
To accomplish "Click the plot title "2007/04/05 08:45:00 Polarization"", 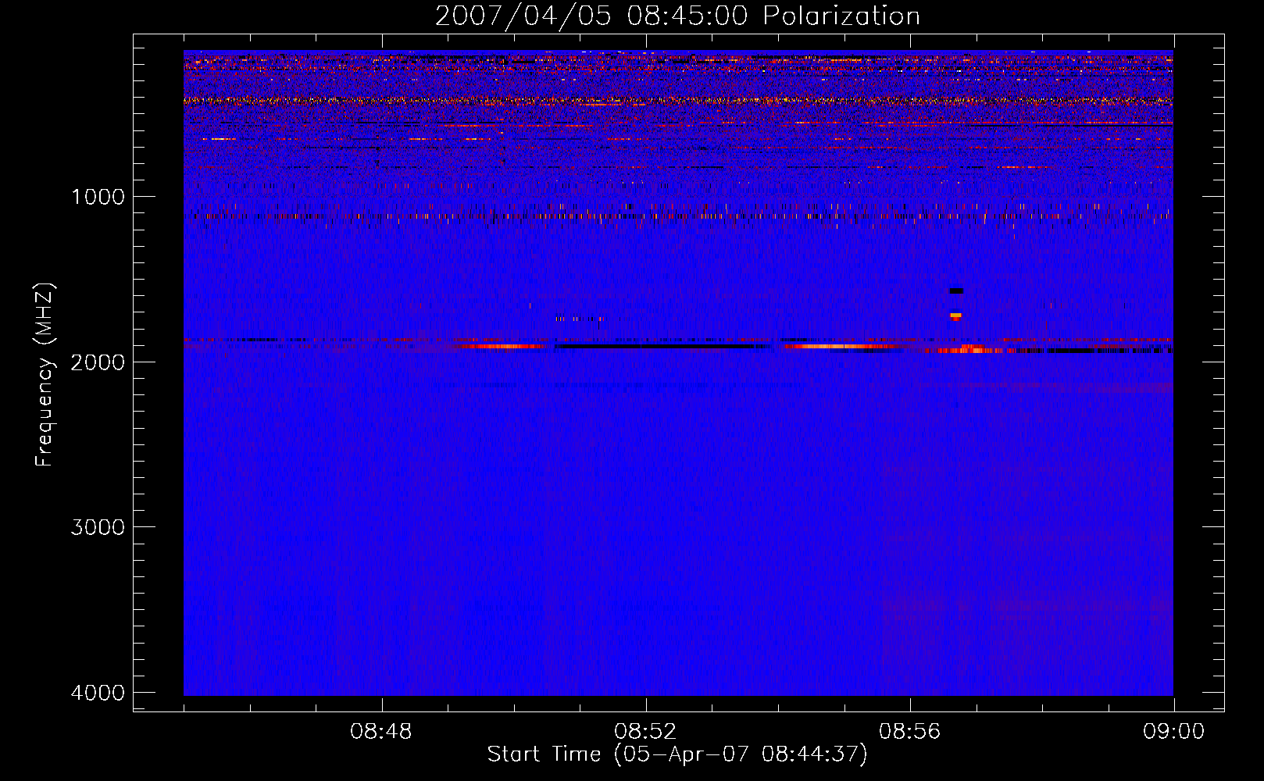I will coord(677,16).
